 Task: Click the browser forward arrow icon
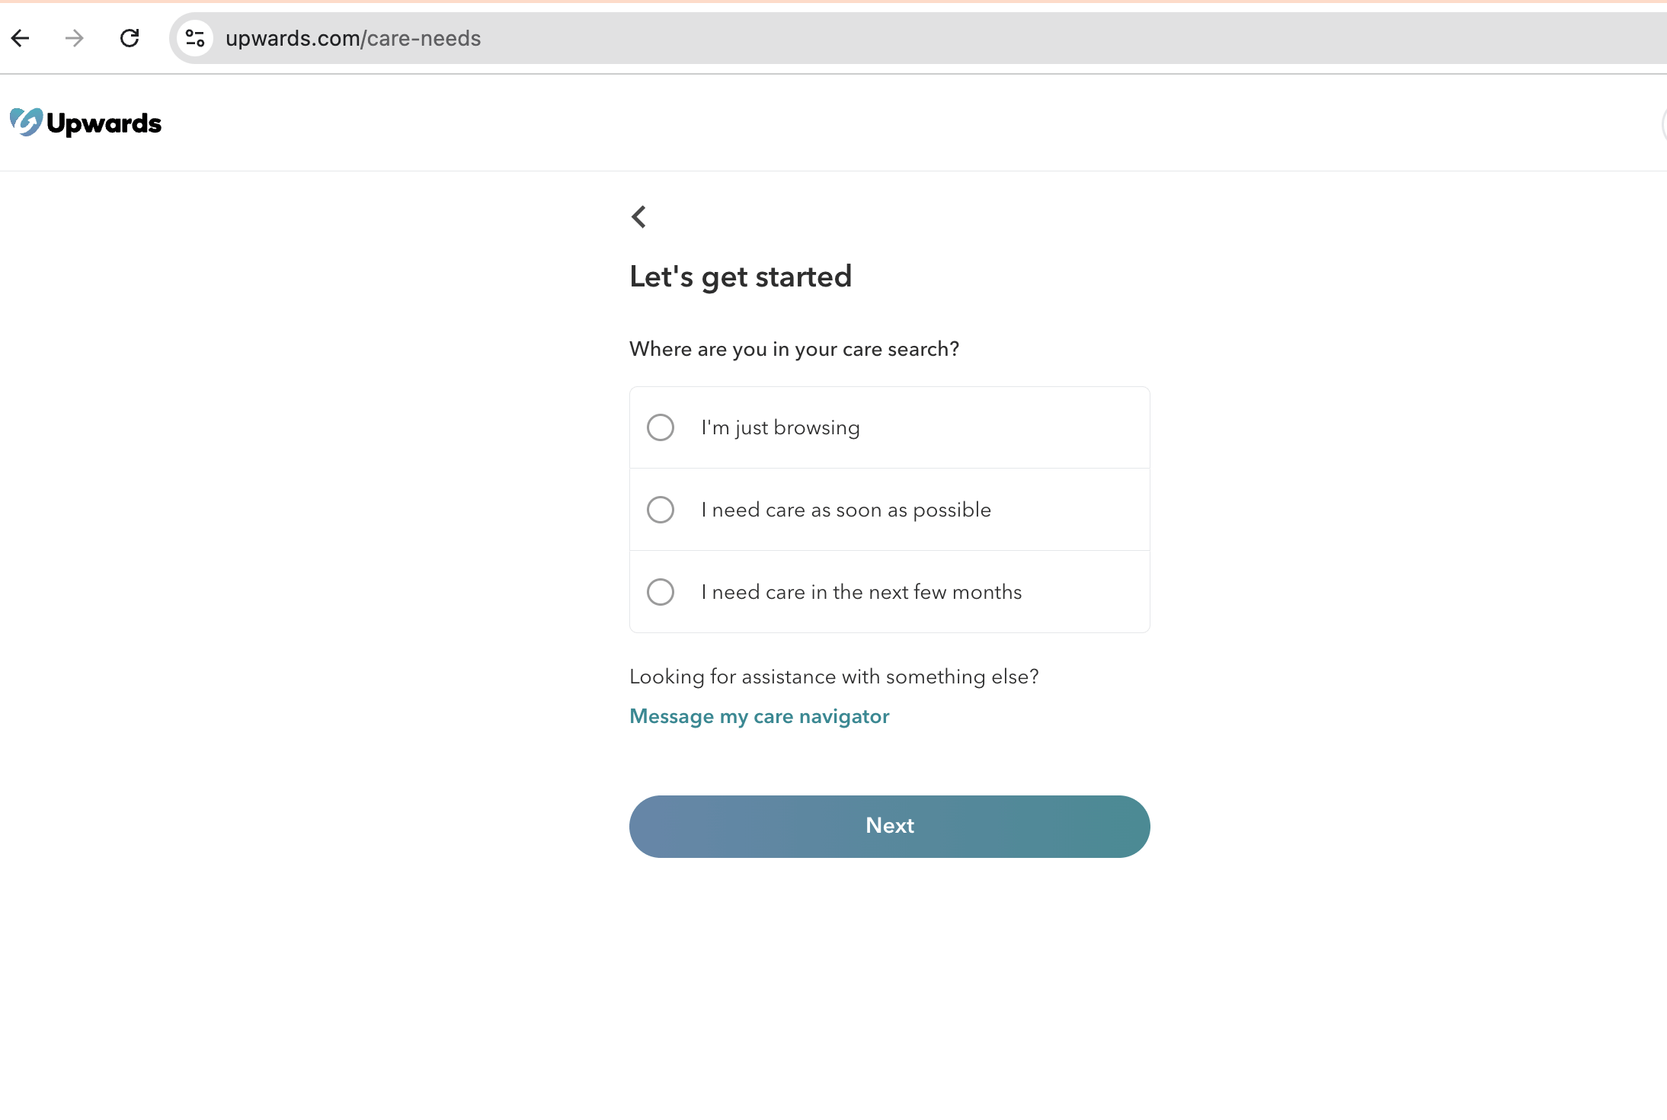pyautogui.click(x=75, y=39)
